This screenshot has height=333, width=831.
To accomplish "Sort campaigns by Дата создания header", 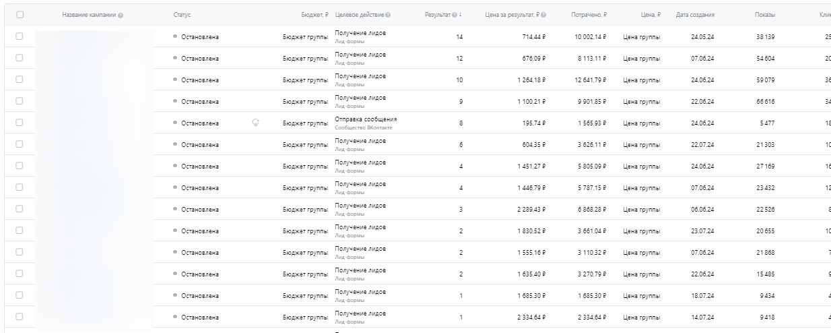I will click(x=695, y=15).
